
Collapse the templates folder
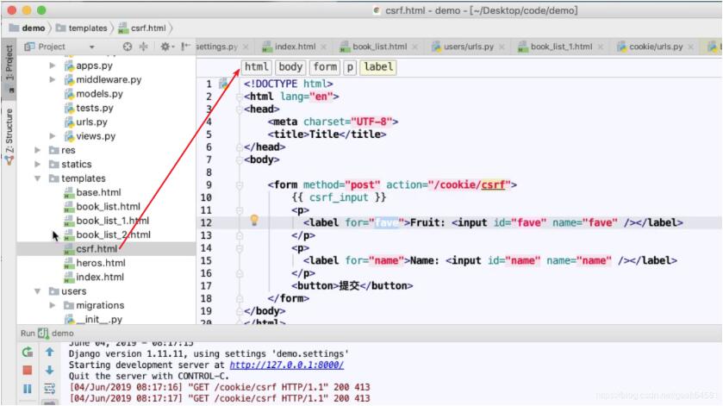tap(39, 178)
